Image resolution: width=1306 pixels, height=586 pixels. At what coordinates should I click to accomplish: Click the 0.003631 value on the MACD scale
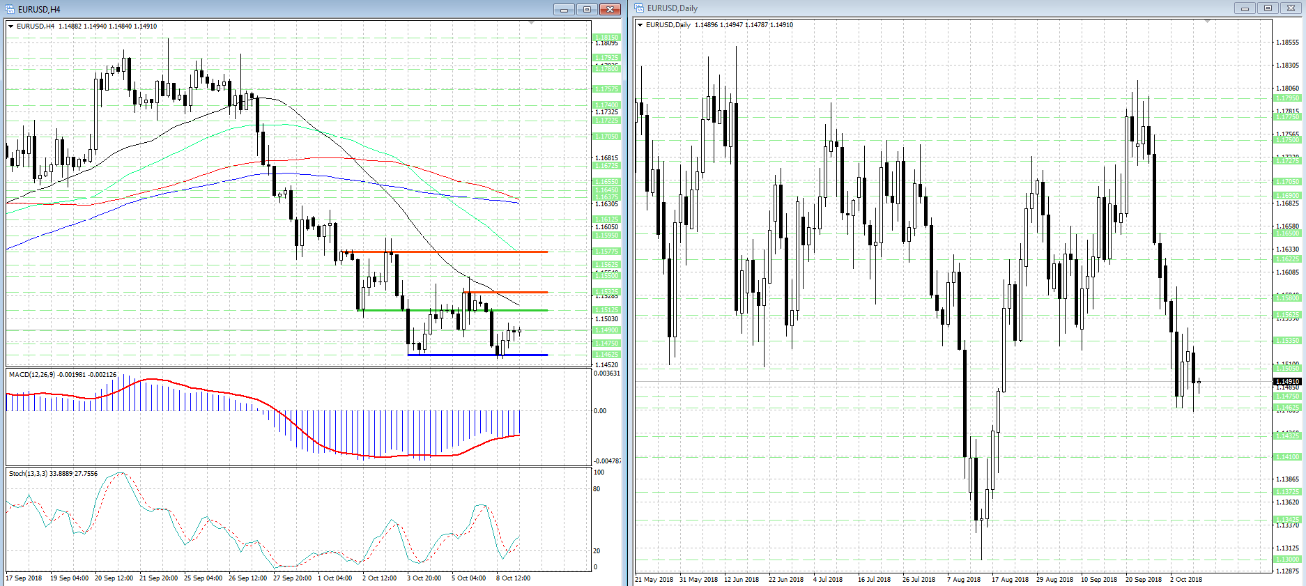[607, 373]
